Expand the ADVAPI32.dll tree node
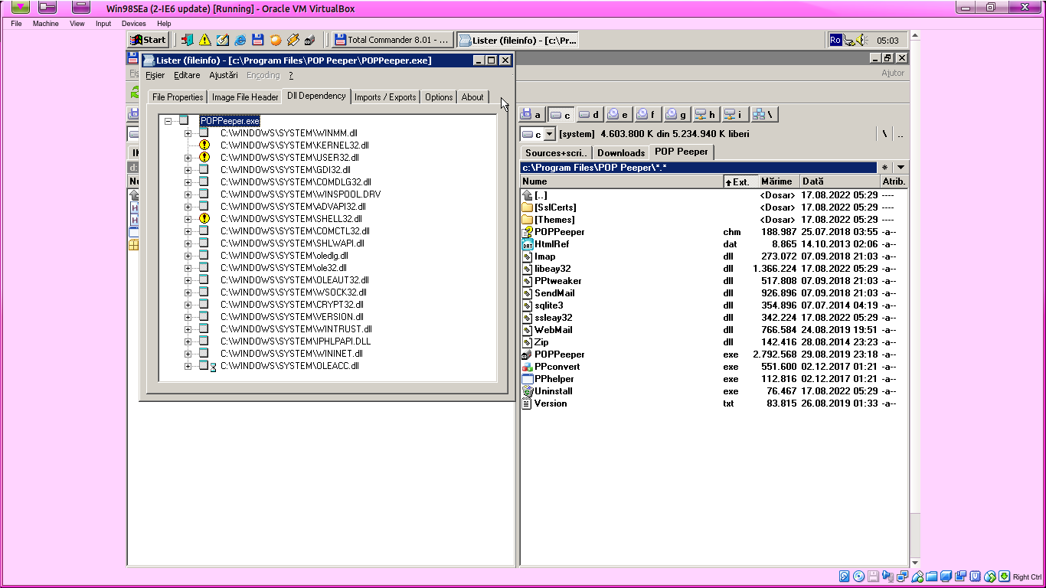The height and width of the screenshot is (588, 1046). [188, 206]
